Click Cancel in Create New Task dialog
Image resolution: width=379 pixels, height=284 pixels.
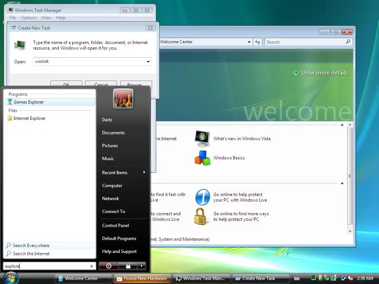click(101, 84)
